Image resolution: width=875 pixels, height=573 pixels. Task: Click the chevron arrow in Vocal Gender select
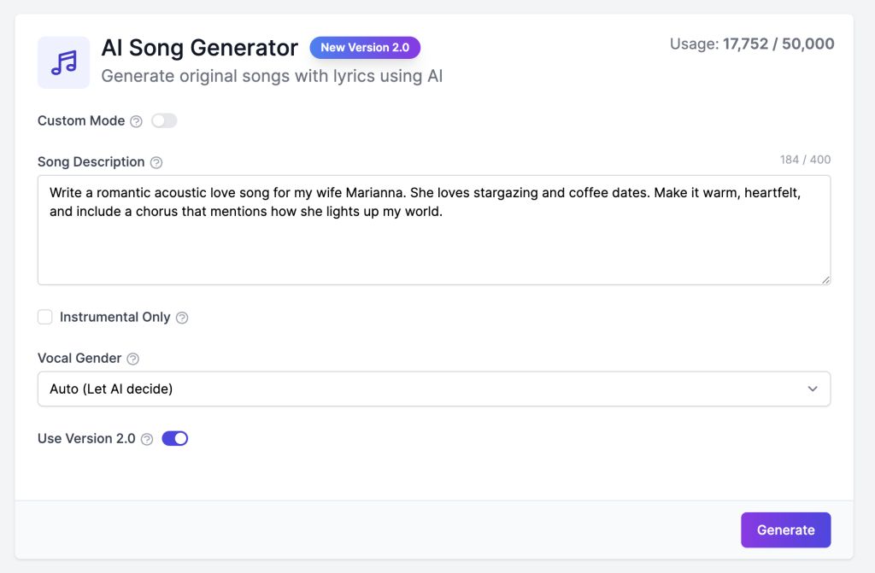(813, 389)
